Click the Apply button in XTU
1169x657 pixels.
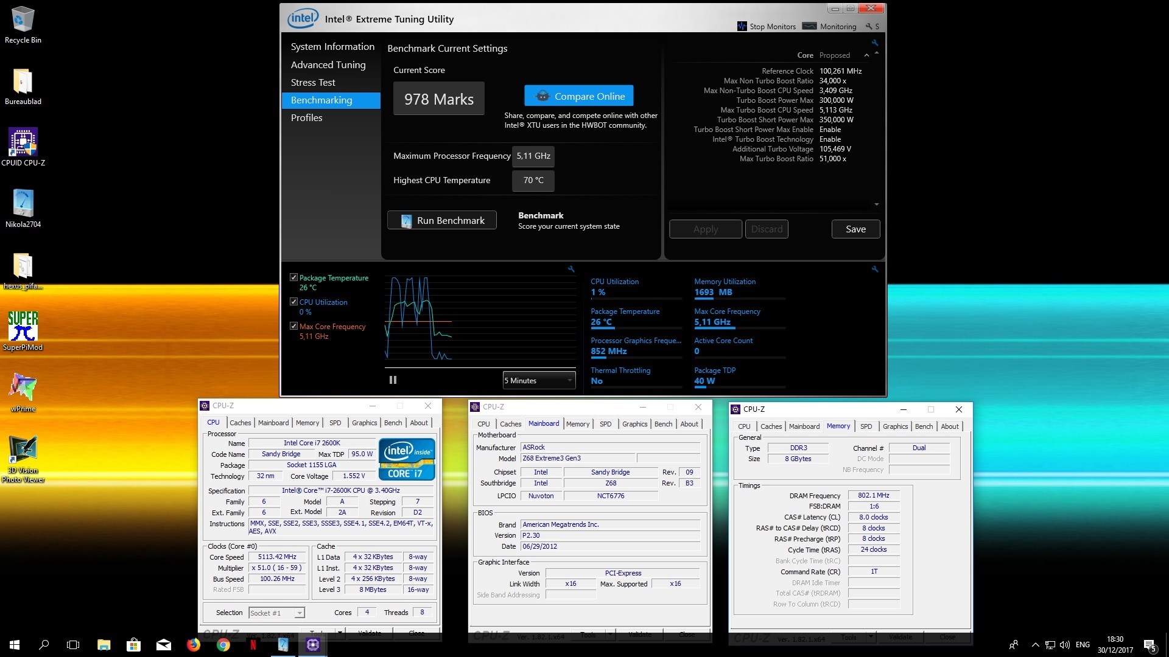pyautogui.click(x=706, y=229)
